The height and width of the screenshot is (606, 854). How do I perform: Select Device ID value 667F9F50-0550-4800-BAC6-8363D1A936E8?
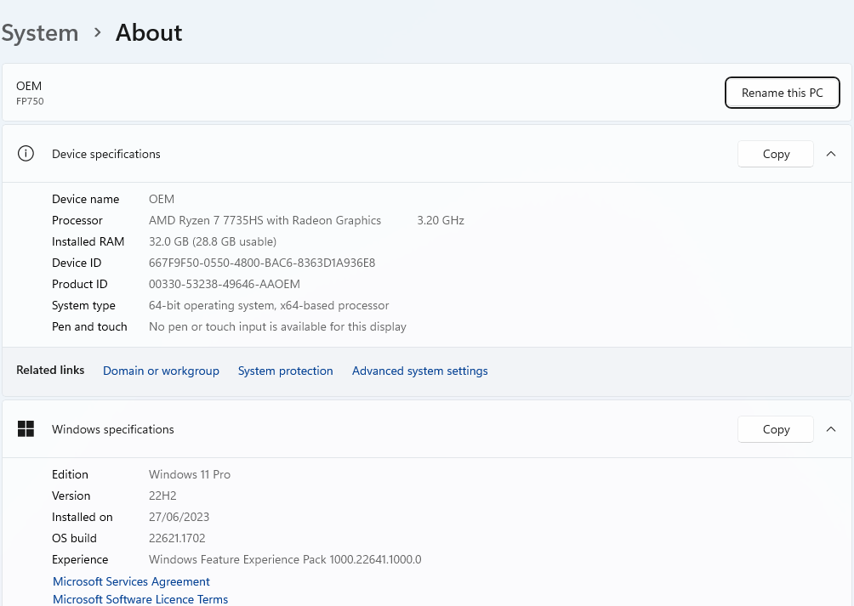(x=262, y=263)
